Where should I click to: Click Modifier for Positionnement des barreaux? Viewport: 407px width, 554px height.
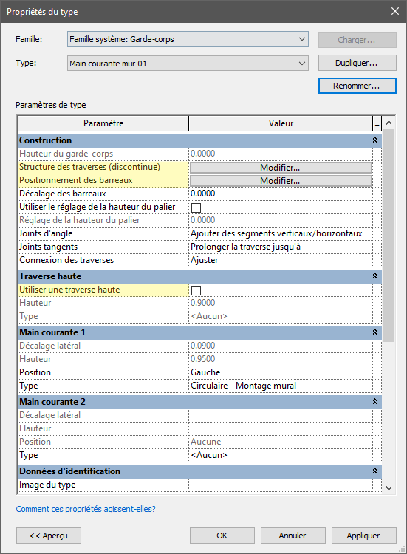click(x=281, y=181)
